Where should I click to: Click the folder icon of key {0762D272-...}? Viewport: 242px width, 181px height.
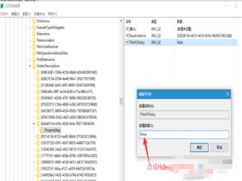pos(38,105)
